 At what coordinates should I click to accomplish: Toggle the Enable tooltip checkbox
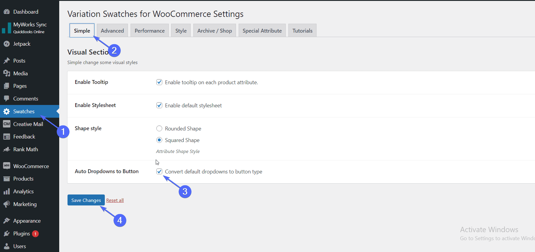159,82
